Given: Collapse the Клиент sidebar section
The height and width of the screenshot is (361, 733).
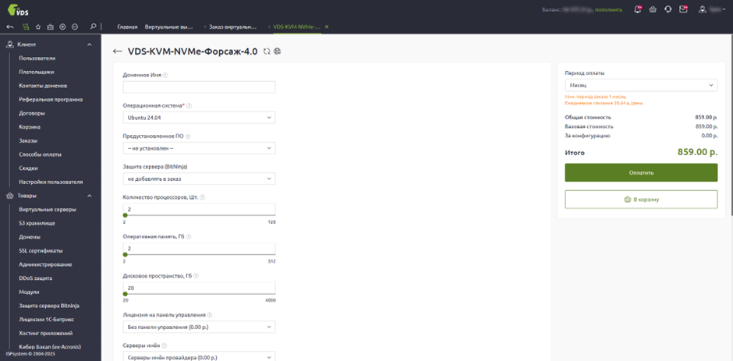Looking at the screenshot, I should tap(90, 44).
